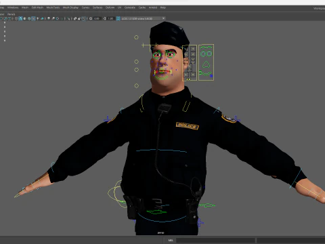The image size is (325, 244).
Task: Toggle use default material icon
Action: click(x=24, y=18)
